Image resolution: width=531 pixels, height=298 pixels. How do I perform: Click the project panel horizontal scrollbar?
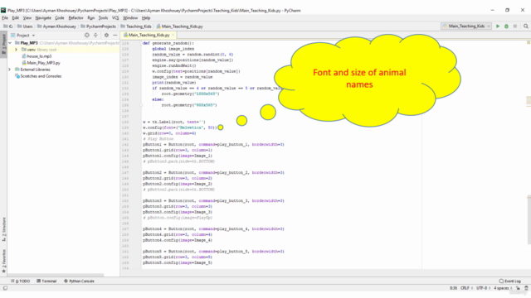click(x=56, y=275)
